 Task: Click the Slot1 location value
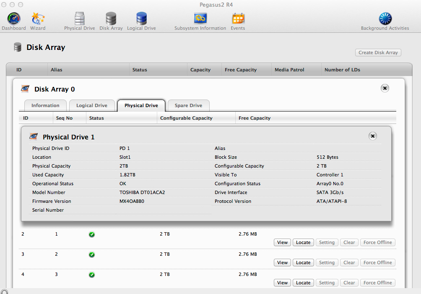pyautogui.click(x=125, y=157)
